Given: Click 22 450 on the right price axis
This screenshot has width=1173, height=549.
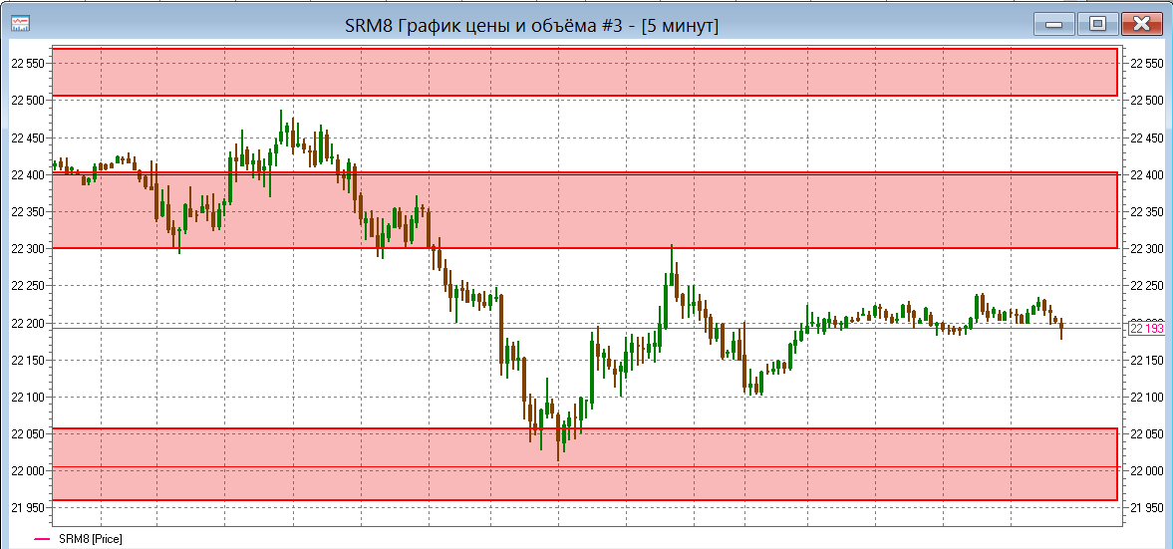Looking at the screenshot, I should pyautogui.click(x=1147, y=137).
